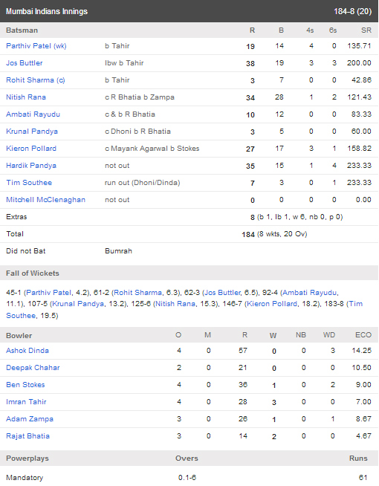Open Hardik Pandya player page
The height and width of the screenshot is (486, 379).
31,165
